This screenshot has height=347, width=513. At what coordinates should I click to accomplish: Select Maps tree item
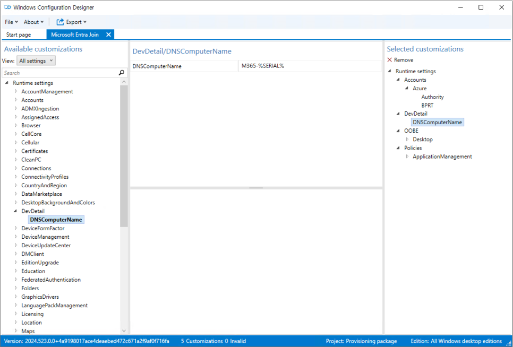[x=28, y=331]
